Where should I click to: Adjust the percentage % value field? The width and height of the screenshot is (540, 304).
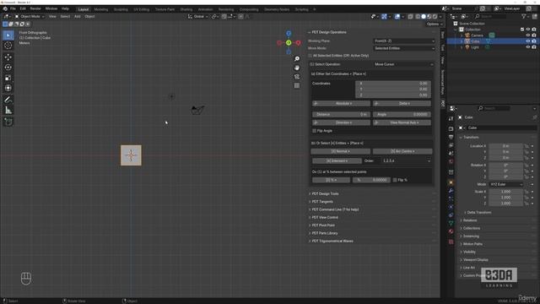tap(371, 180)
